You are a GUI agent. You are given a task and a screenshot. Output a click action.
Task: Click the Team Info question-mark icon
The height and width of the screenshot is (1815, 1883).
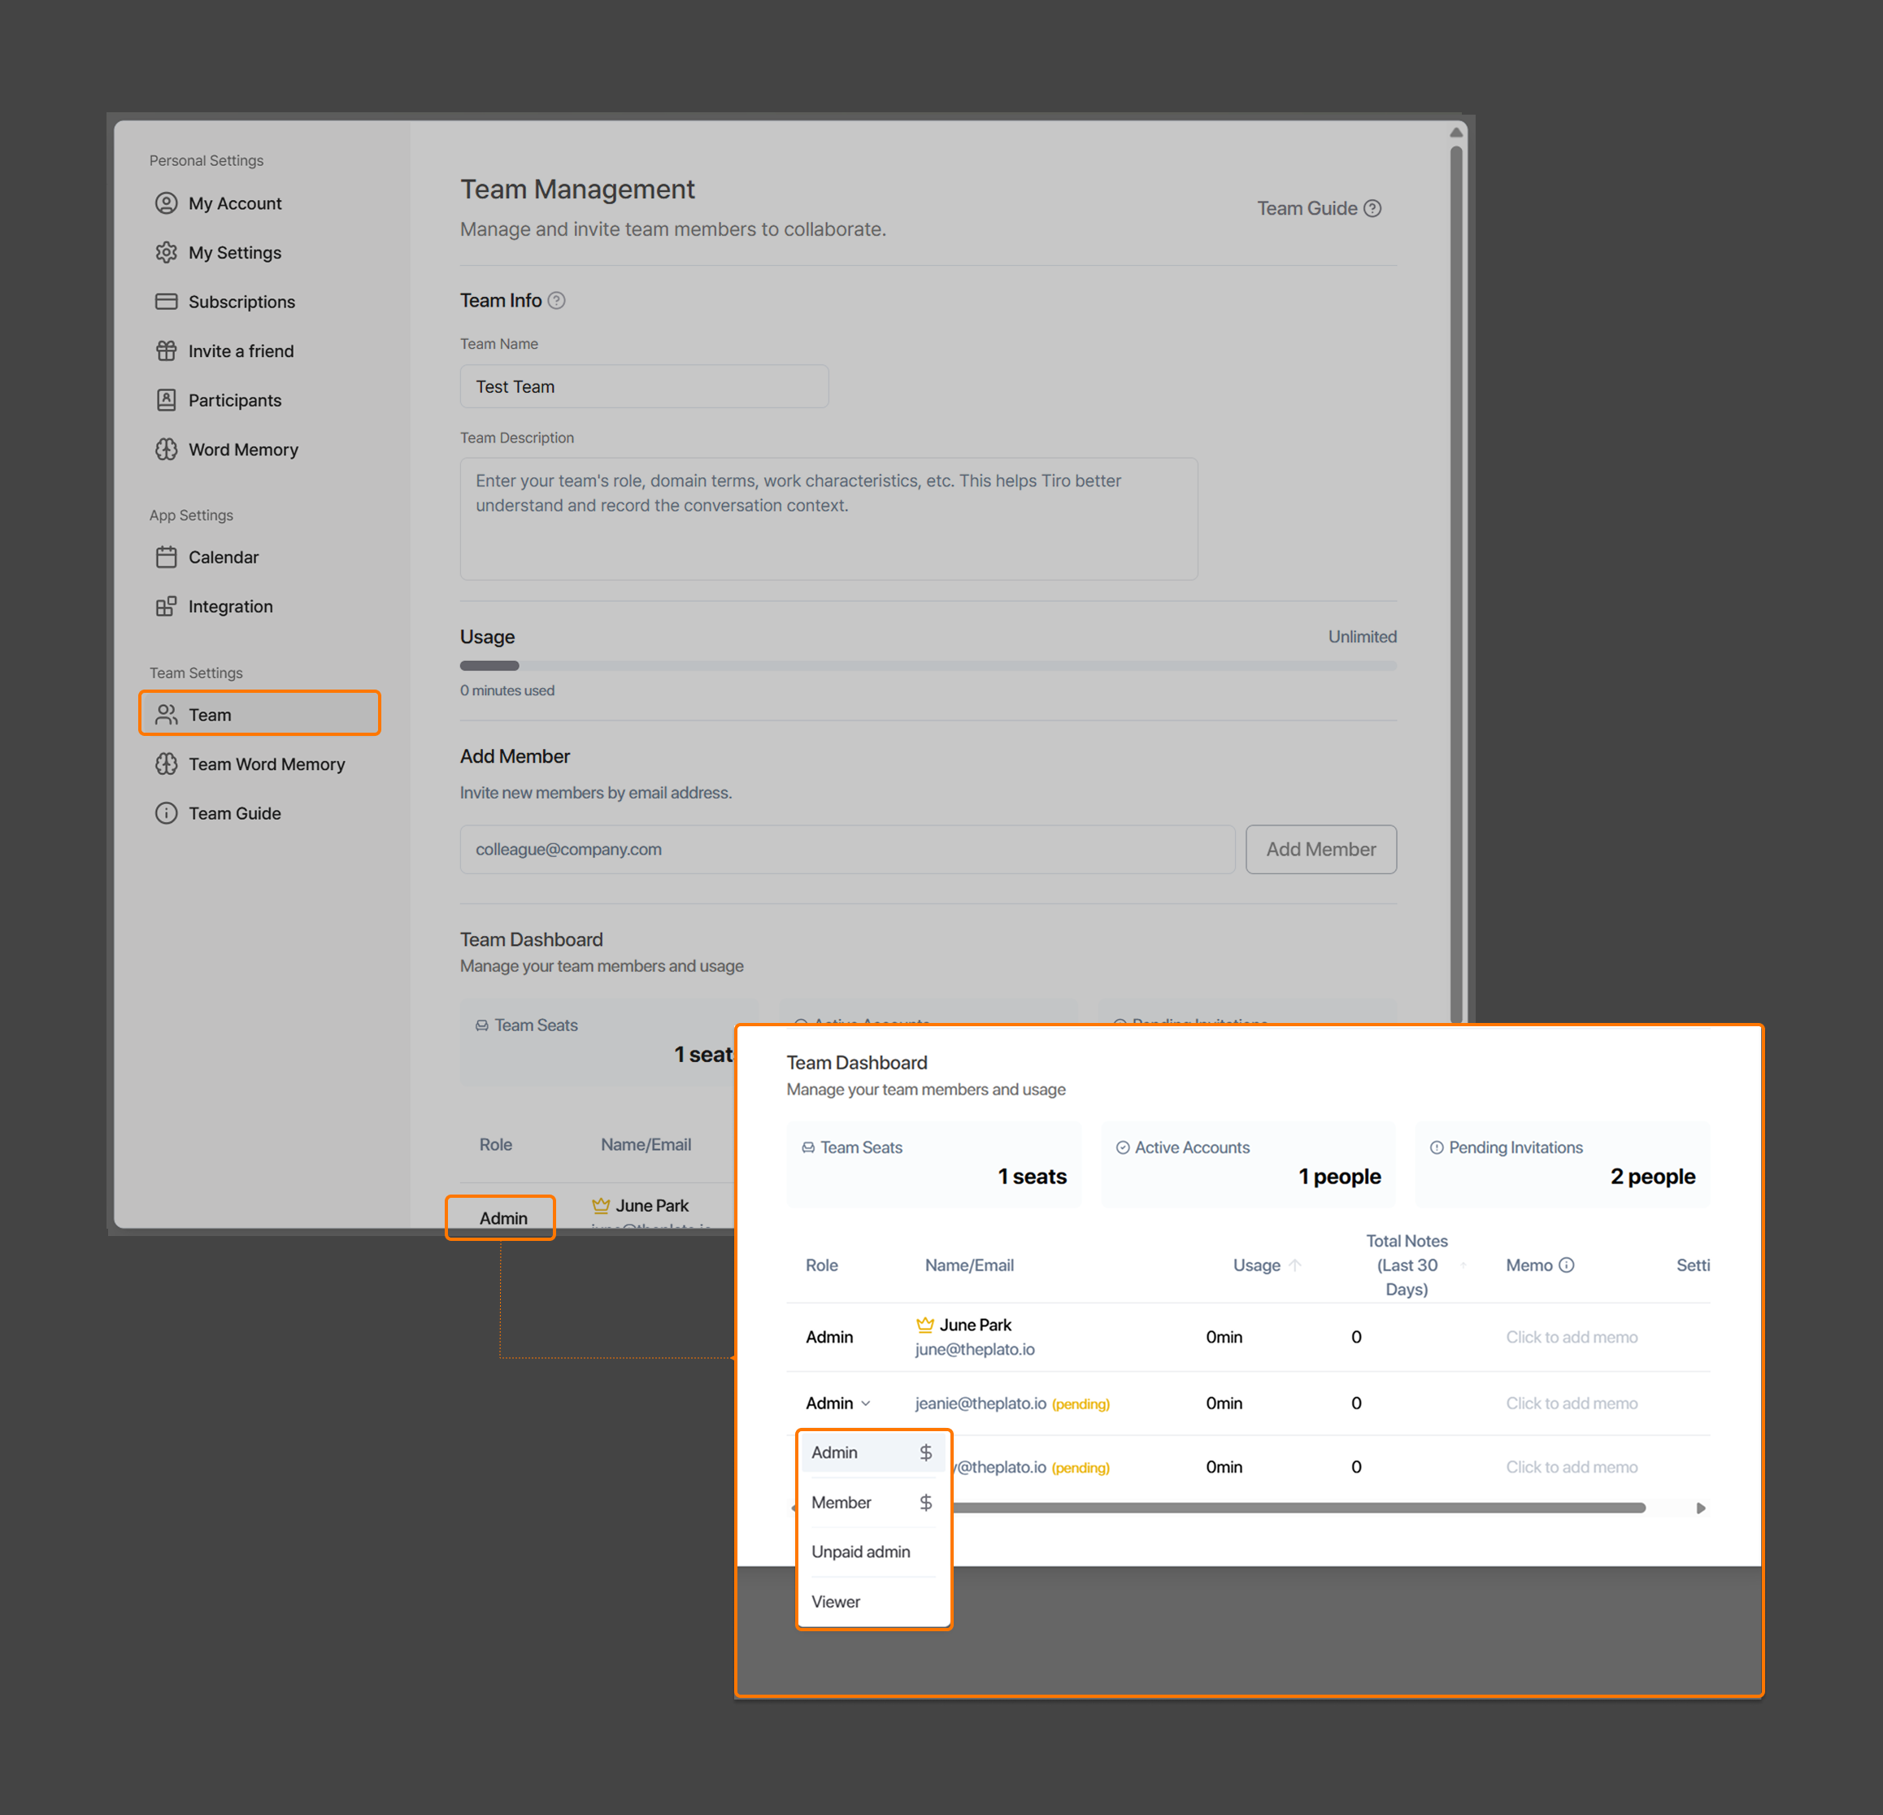(556, 301)
